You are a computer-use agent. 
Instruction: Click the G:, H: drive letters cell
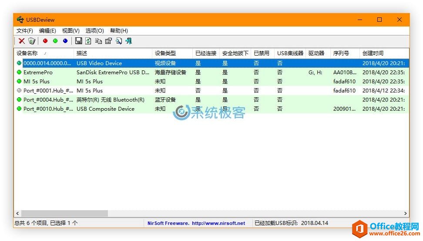(315, 73)
